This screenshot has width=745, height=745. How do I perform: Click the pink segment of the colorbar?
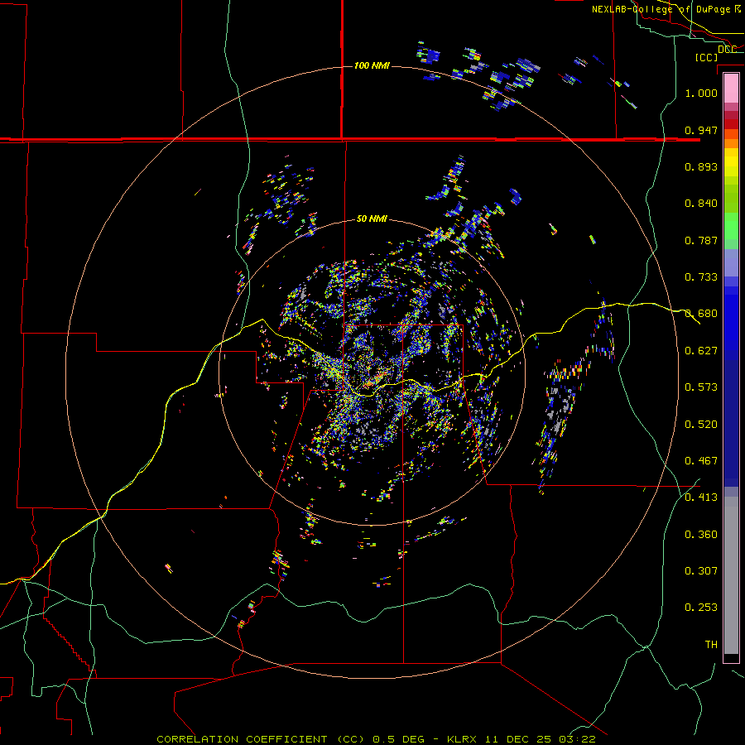(x=731, y=89)
